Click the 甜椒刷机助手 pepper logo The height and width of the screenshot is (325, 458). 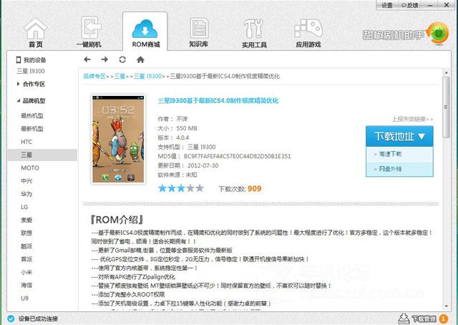pos(437,33)
